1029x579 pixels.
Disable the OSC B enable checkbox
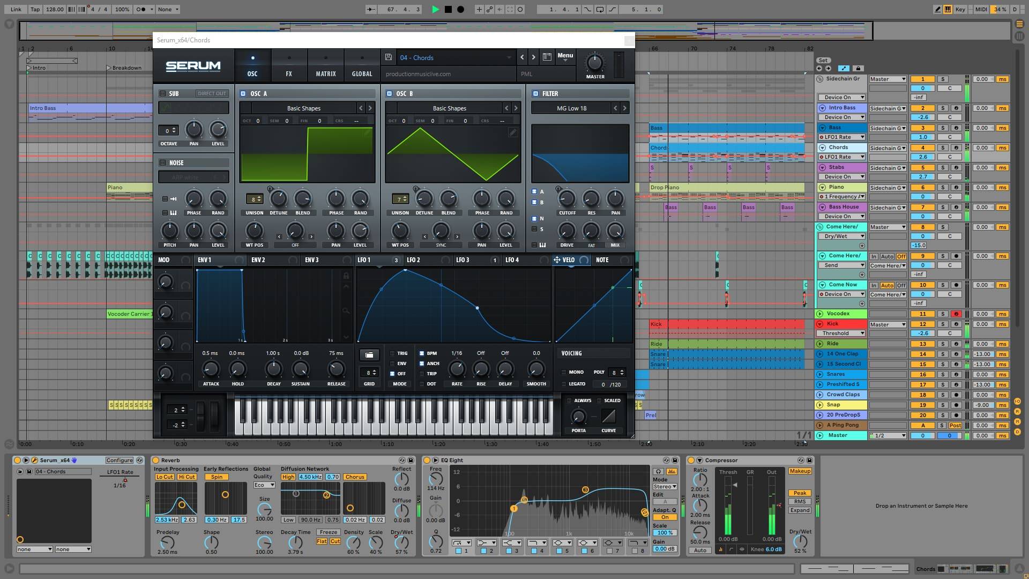click(389, 93)
